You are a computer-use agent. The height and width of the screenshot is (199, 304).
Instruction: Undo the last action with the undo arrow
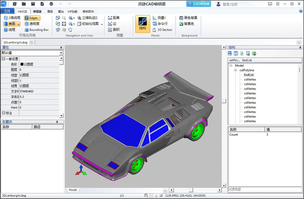60,4
